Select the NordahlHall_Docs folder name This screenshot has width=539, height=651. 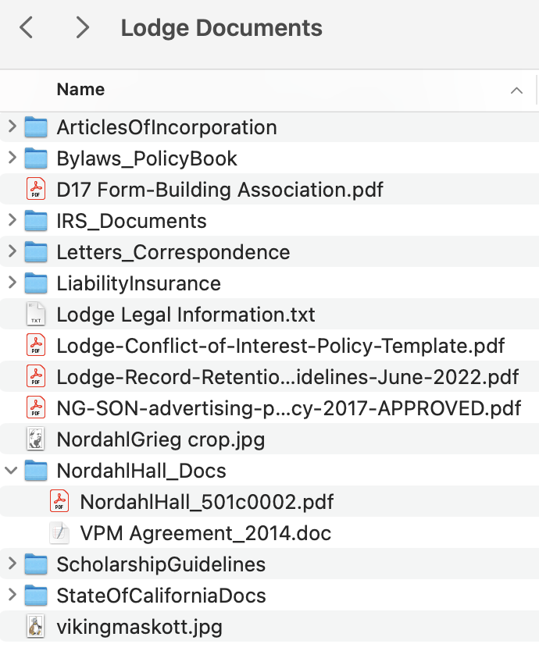coord(141,471)
